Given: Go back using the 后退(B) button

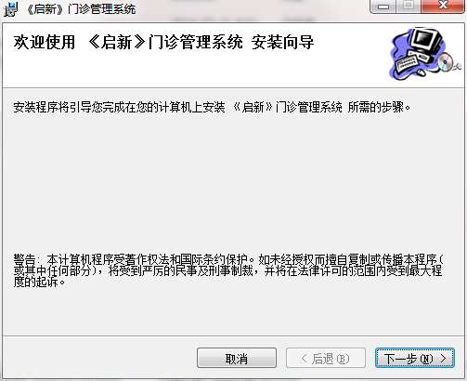Looking at the screenshot, I should tap(326, 358).
